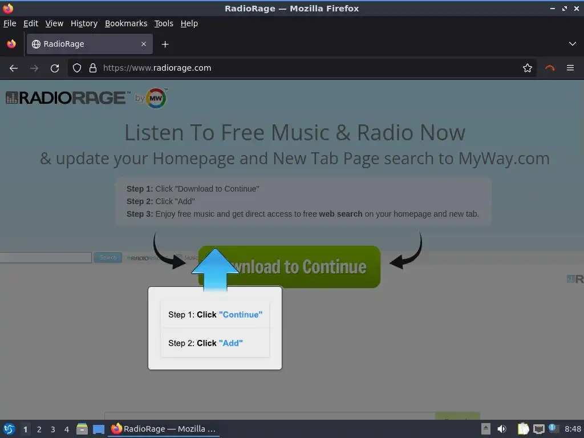Open the volume speaker tray icon
Viewport: 584px width, 438px height.
(x=502, y=429)
